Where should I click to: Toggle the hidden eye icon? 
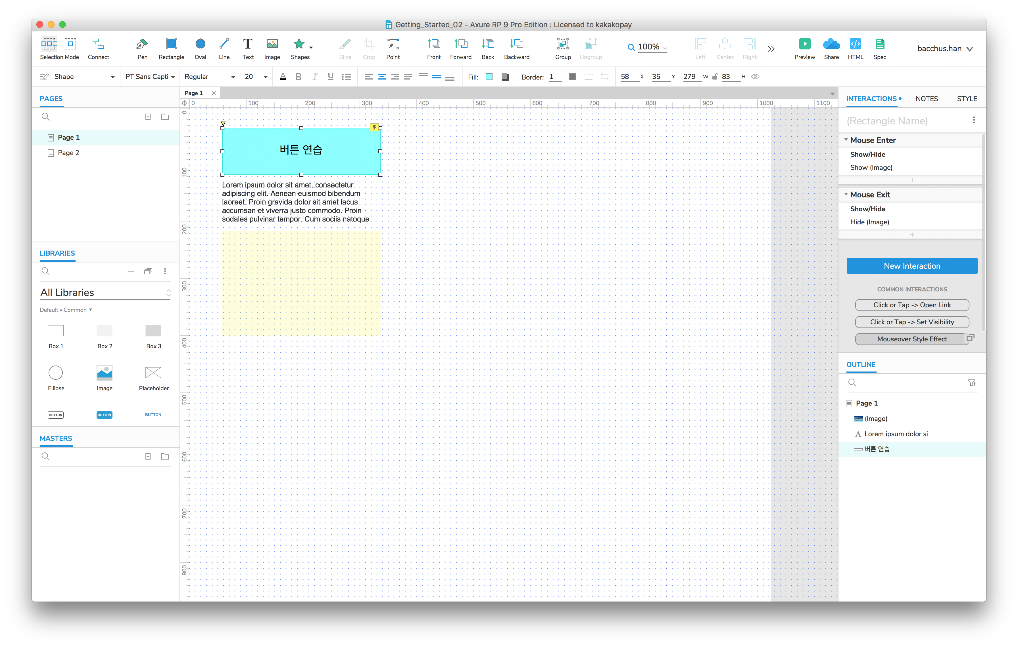tap(755, 77)
